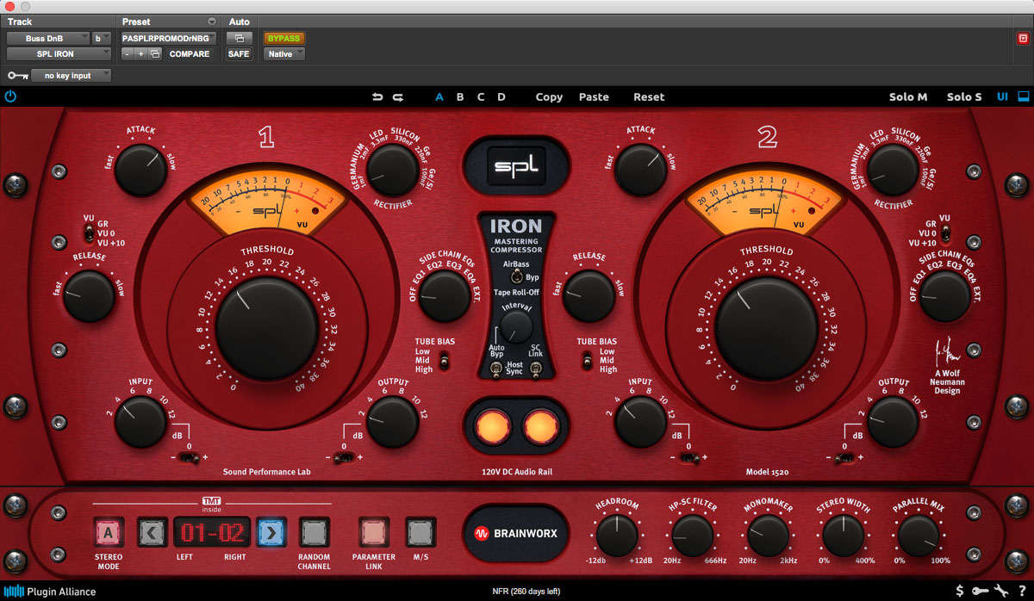Image resolution: width=1034 pixels, height=601 pixels.
Task: Click the COMPARE button
Action: [189, 54]
